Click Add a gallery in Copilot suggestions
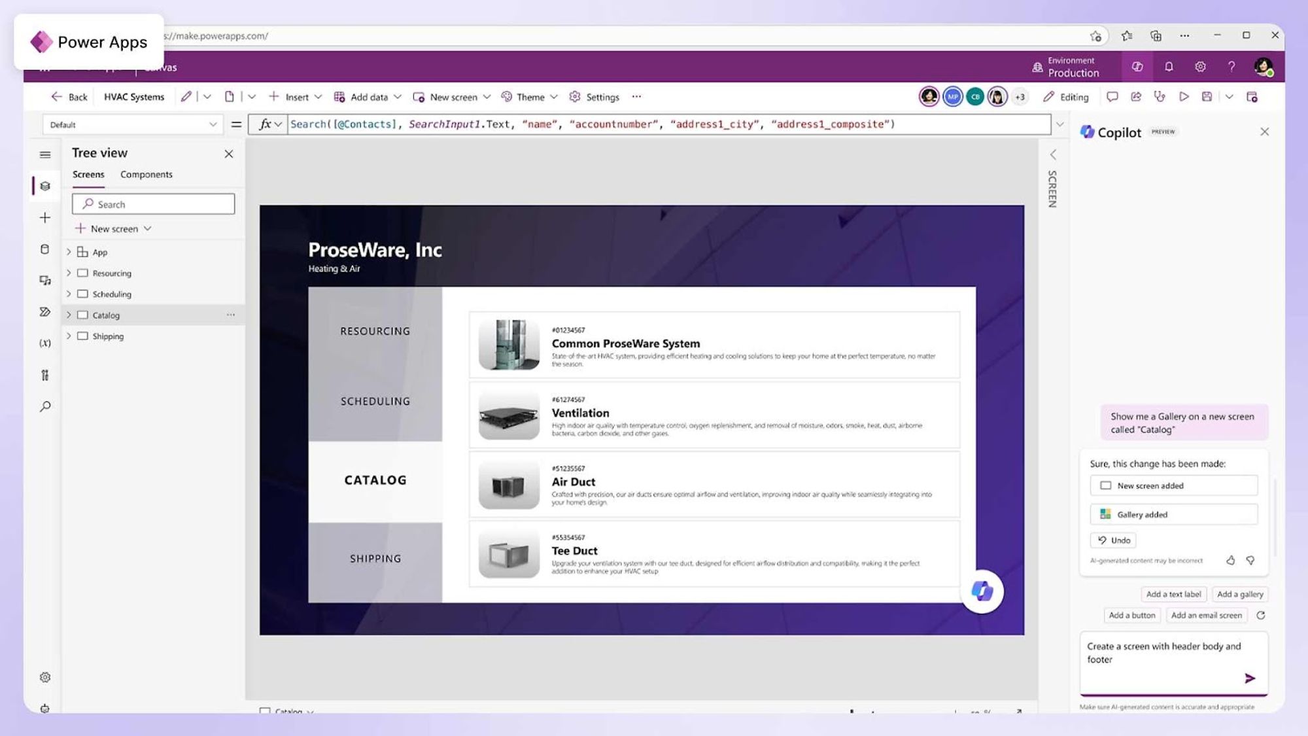Image resolution: width=1308 pixels, height=736 pixels. pyautogui.click(x=1239, y=594)
